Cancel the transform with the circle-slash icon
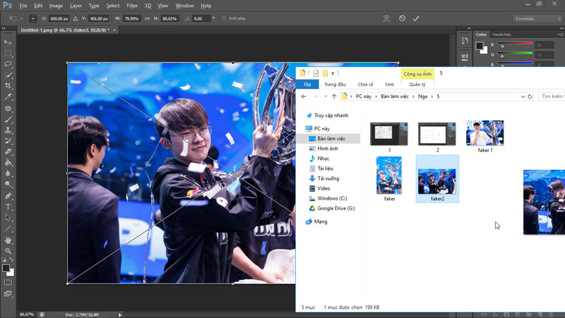 point(402,19)
